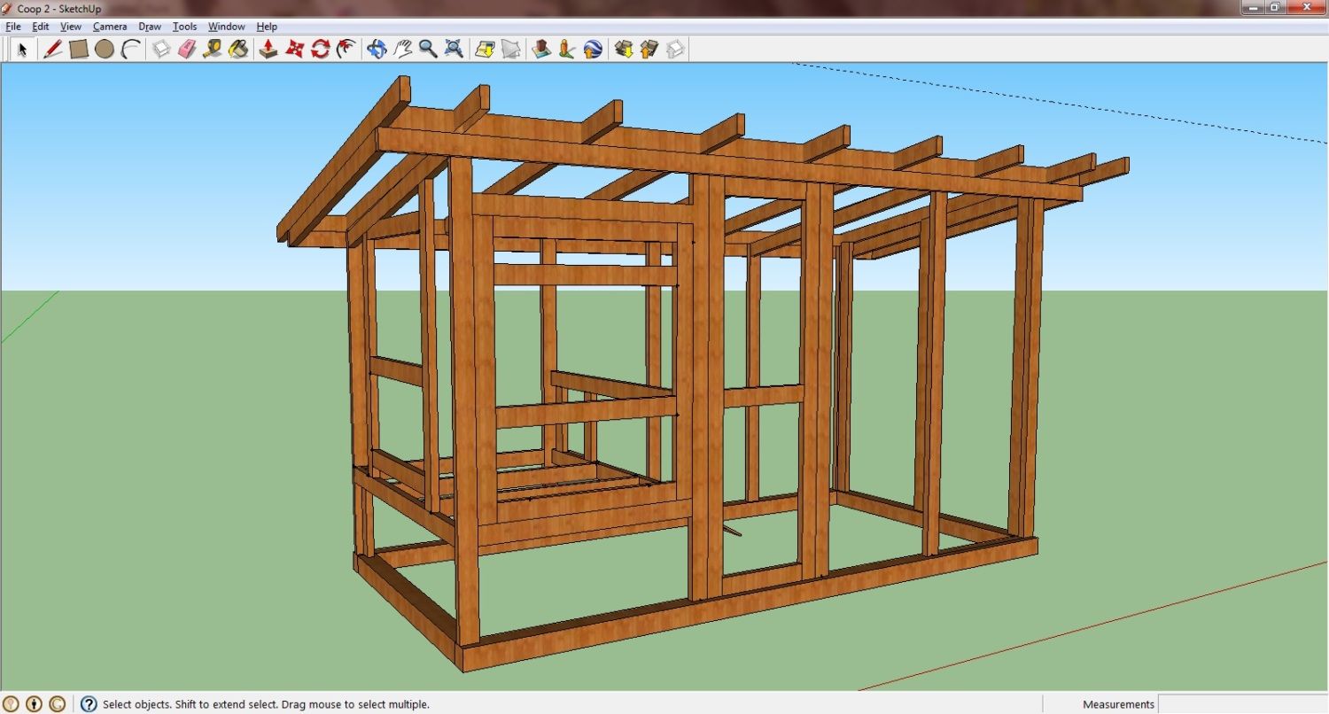Select the arrow Select tool

point(22,49)
